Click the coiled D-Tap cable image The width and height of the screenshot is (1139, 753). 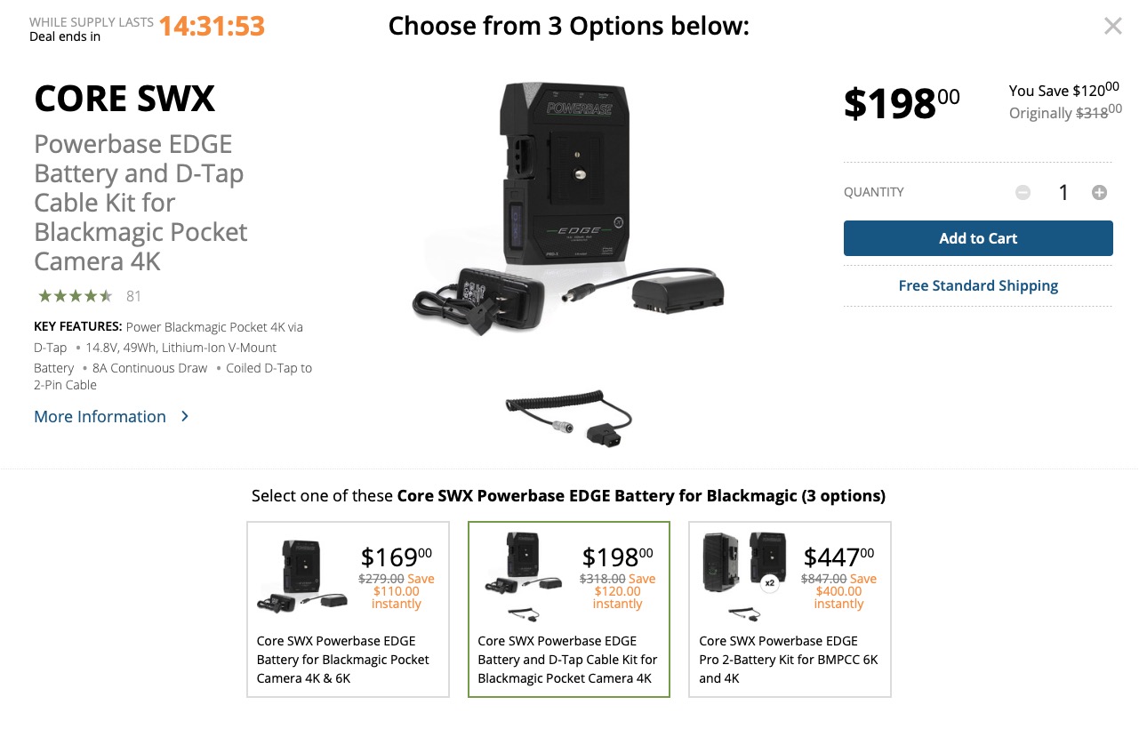click(569, 418)
